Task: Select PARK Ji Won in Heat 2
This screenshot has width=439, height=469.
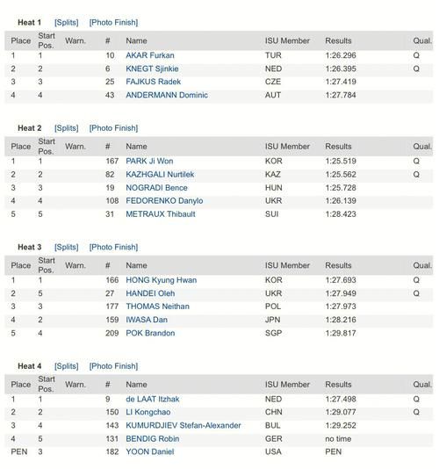Action: 149,162
